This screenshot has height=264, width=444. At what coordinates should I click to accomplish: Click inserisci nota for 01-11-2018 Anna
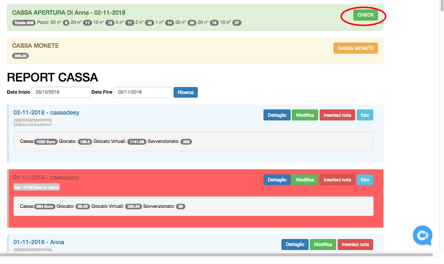click(355, 245)
